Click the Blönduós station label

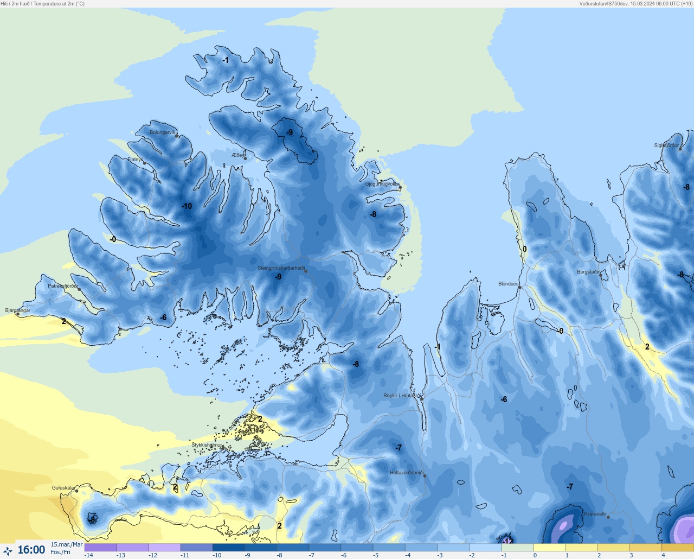coord(508,284)
